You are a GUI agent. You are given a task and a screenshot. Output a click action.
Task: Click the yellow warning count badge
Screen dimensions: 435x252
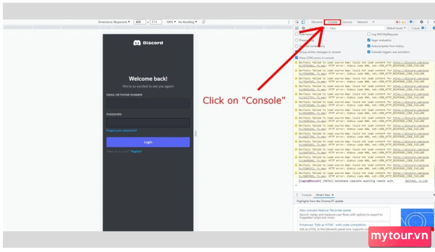(x=404, y=22)
